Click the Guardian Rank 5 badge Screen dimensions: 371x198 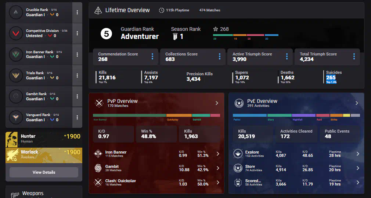(x=106, y=34)
